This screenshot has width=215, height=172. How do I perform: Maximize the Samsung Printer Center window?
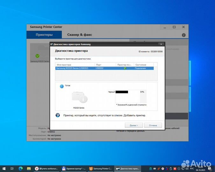[174, 27]
